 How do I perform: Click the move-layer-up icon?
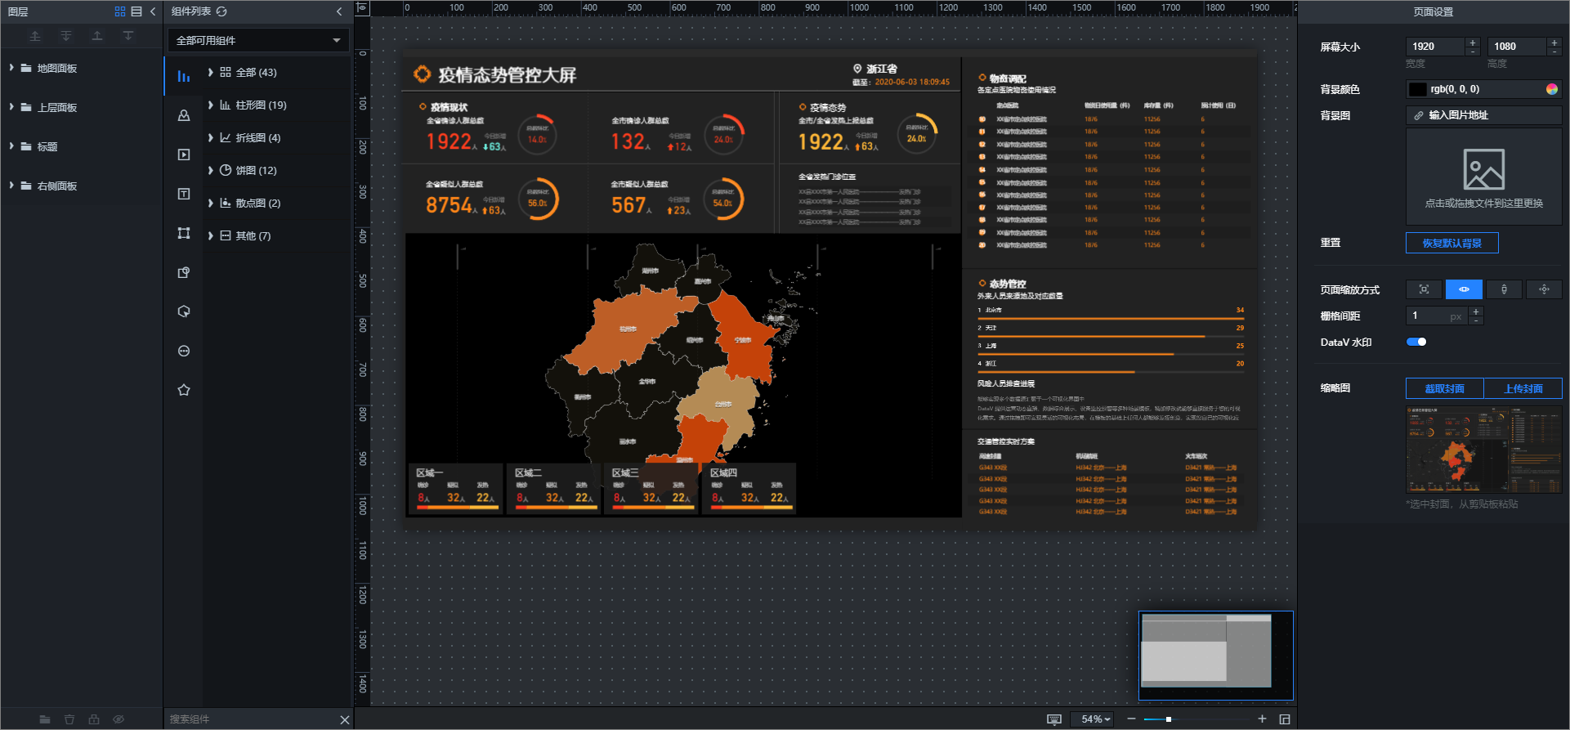[x=97, y=36]
